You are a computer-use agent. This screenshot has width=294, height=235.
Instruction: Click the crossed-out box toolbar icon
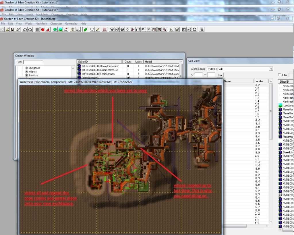[x=159, y=30]
